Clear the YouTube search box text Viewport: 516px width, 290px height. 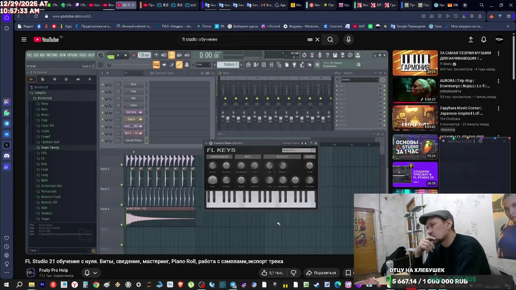[x=317, y=39]
